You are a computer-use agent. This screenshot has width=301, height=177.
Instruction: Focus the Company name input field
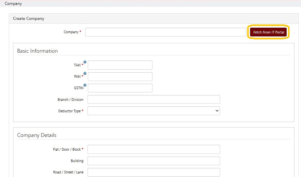coord(166,32)
